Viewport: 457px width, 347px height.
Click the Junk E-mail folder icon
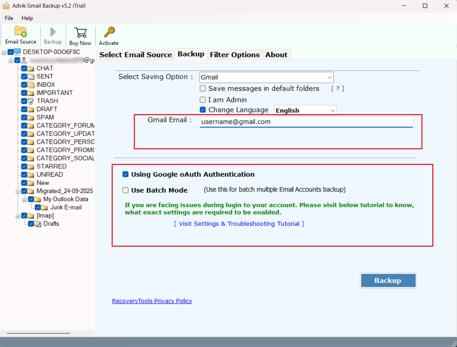pos(44,207)
